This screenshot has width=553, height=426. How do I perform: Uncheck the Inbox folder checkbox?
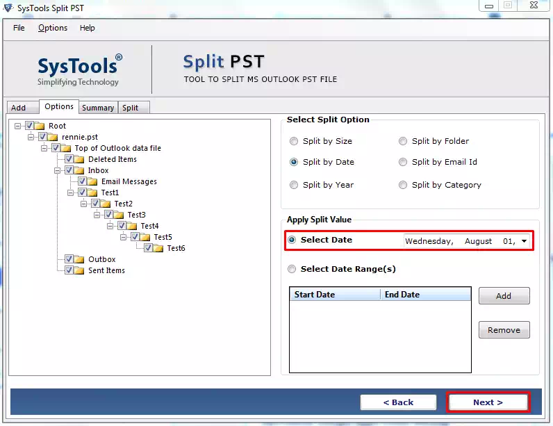(x=69, y=170)
